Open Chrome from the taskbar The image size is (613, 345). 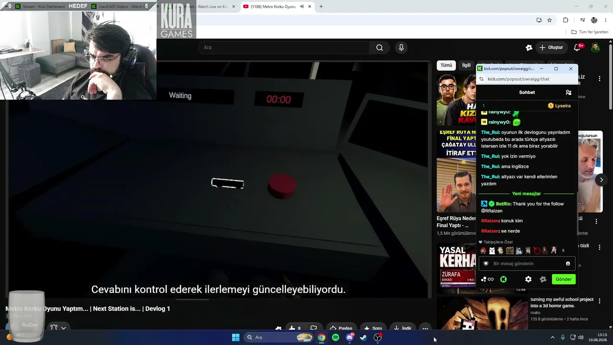(321, 337)
